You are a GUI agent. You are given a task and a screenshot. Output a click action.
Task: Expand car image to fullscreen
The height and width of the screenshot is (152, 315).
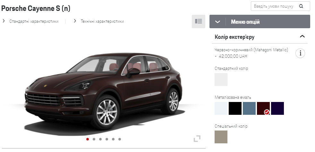pos(197,139)
